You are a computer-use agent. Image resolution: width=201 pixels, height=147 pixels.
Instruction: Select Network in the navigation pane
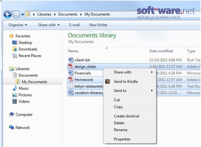[x=23, y=128]
